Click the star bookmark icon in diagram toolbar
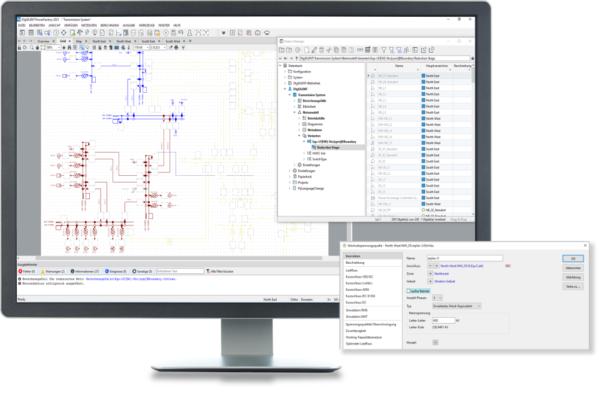The image size is (599, 399). point(64,47)
